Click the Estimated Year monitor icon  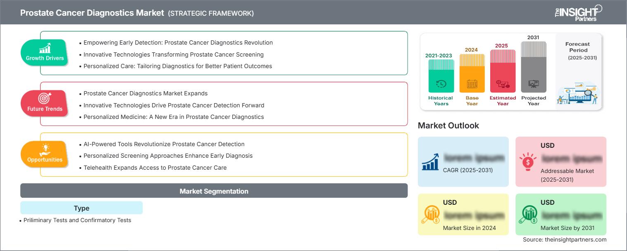pyautogui.click(x=503, y=84)
